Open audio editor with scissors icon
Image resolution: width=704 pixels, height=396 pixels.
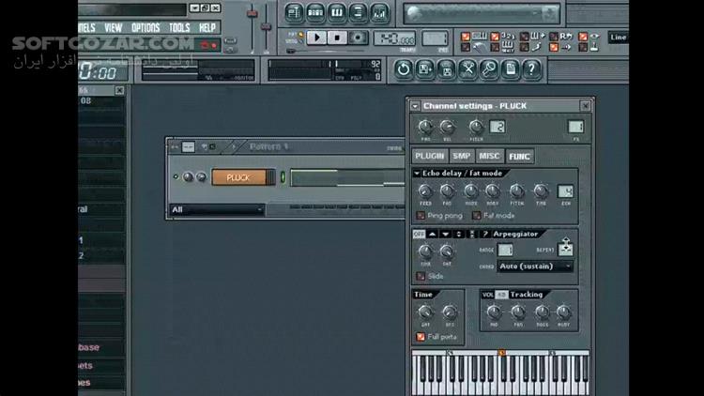tap(467, 69)
